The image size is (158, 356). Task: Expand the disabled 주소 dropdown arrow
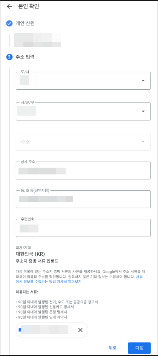pos(143,142)
